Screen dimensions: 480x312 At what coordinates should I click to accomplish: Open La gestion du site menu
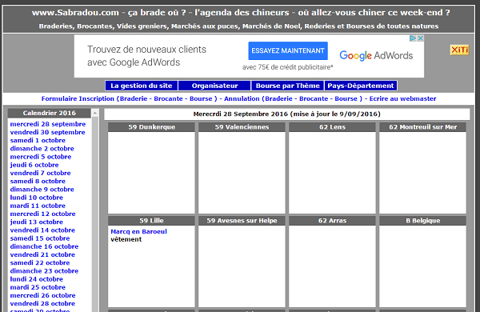pyautogui.click(x=142, y=86)
